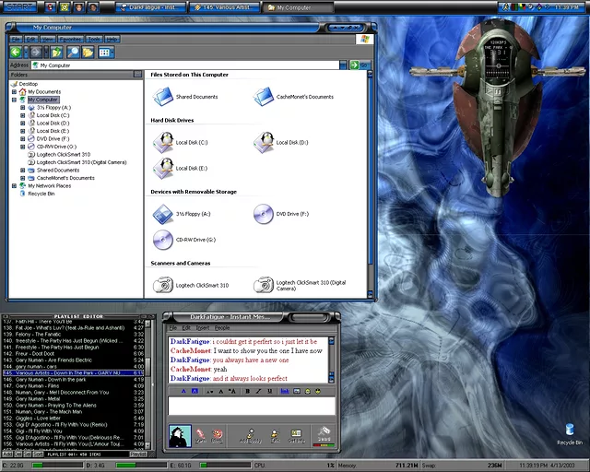590x472 pixels.
Task: Click the Get Info icon in messenger
Action: [x=296, y=435]
